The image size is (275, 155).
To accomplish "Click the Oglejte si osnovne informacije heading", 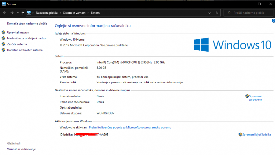I will pyautogui.click(x=93, y=26).
